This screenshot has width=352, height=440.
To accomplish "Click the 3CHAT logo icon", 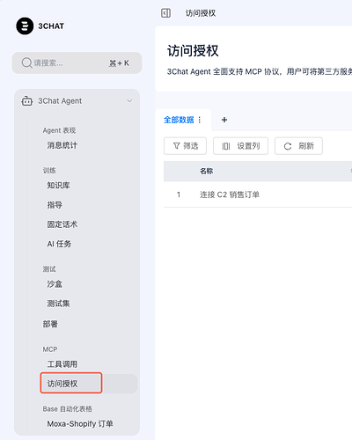I will click(25, 26).
